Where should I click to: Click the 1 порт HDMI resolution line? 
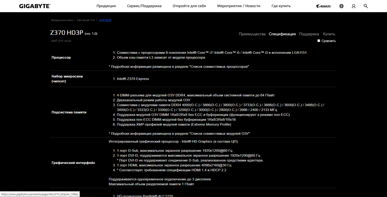tap(174, 165)
